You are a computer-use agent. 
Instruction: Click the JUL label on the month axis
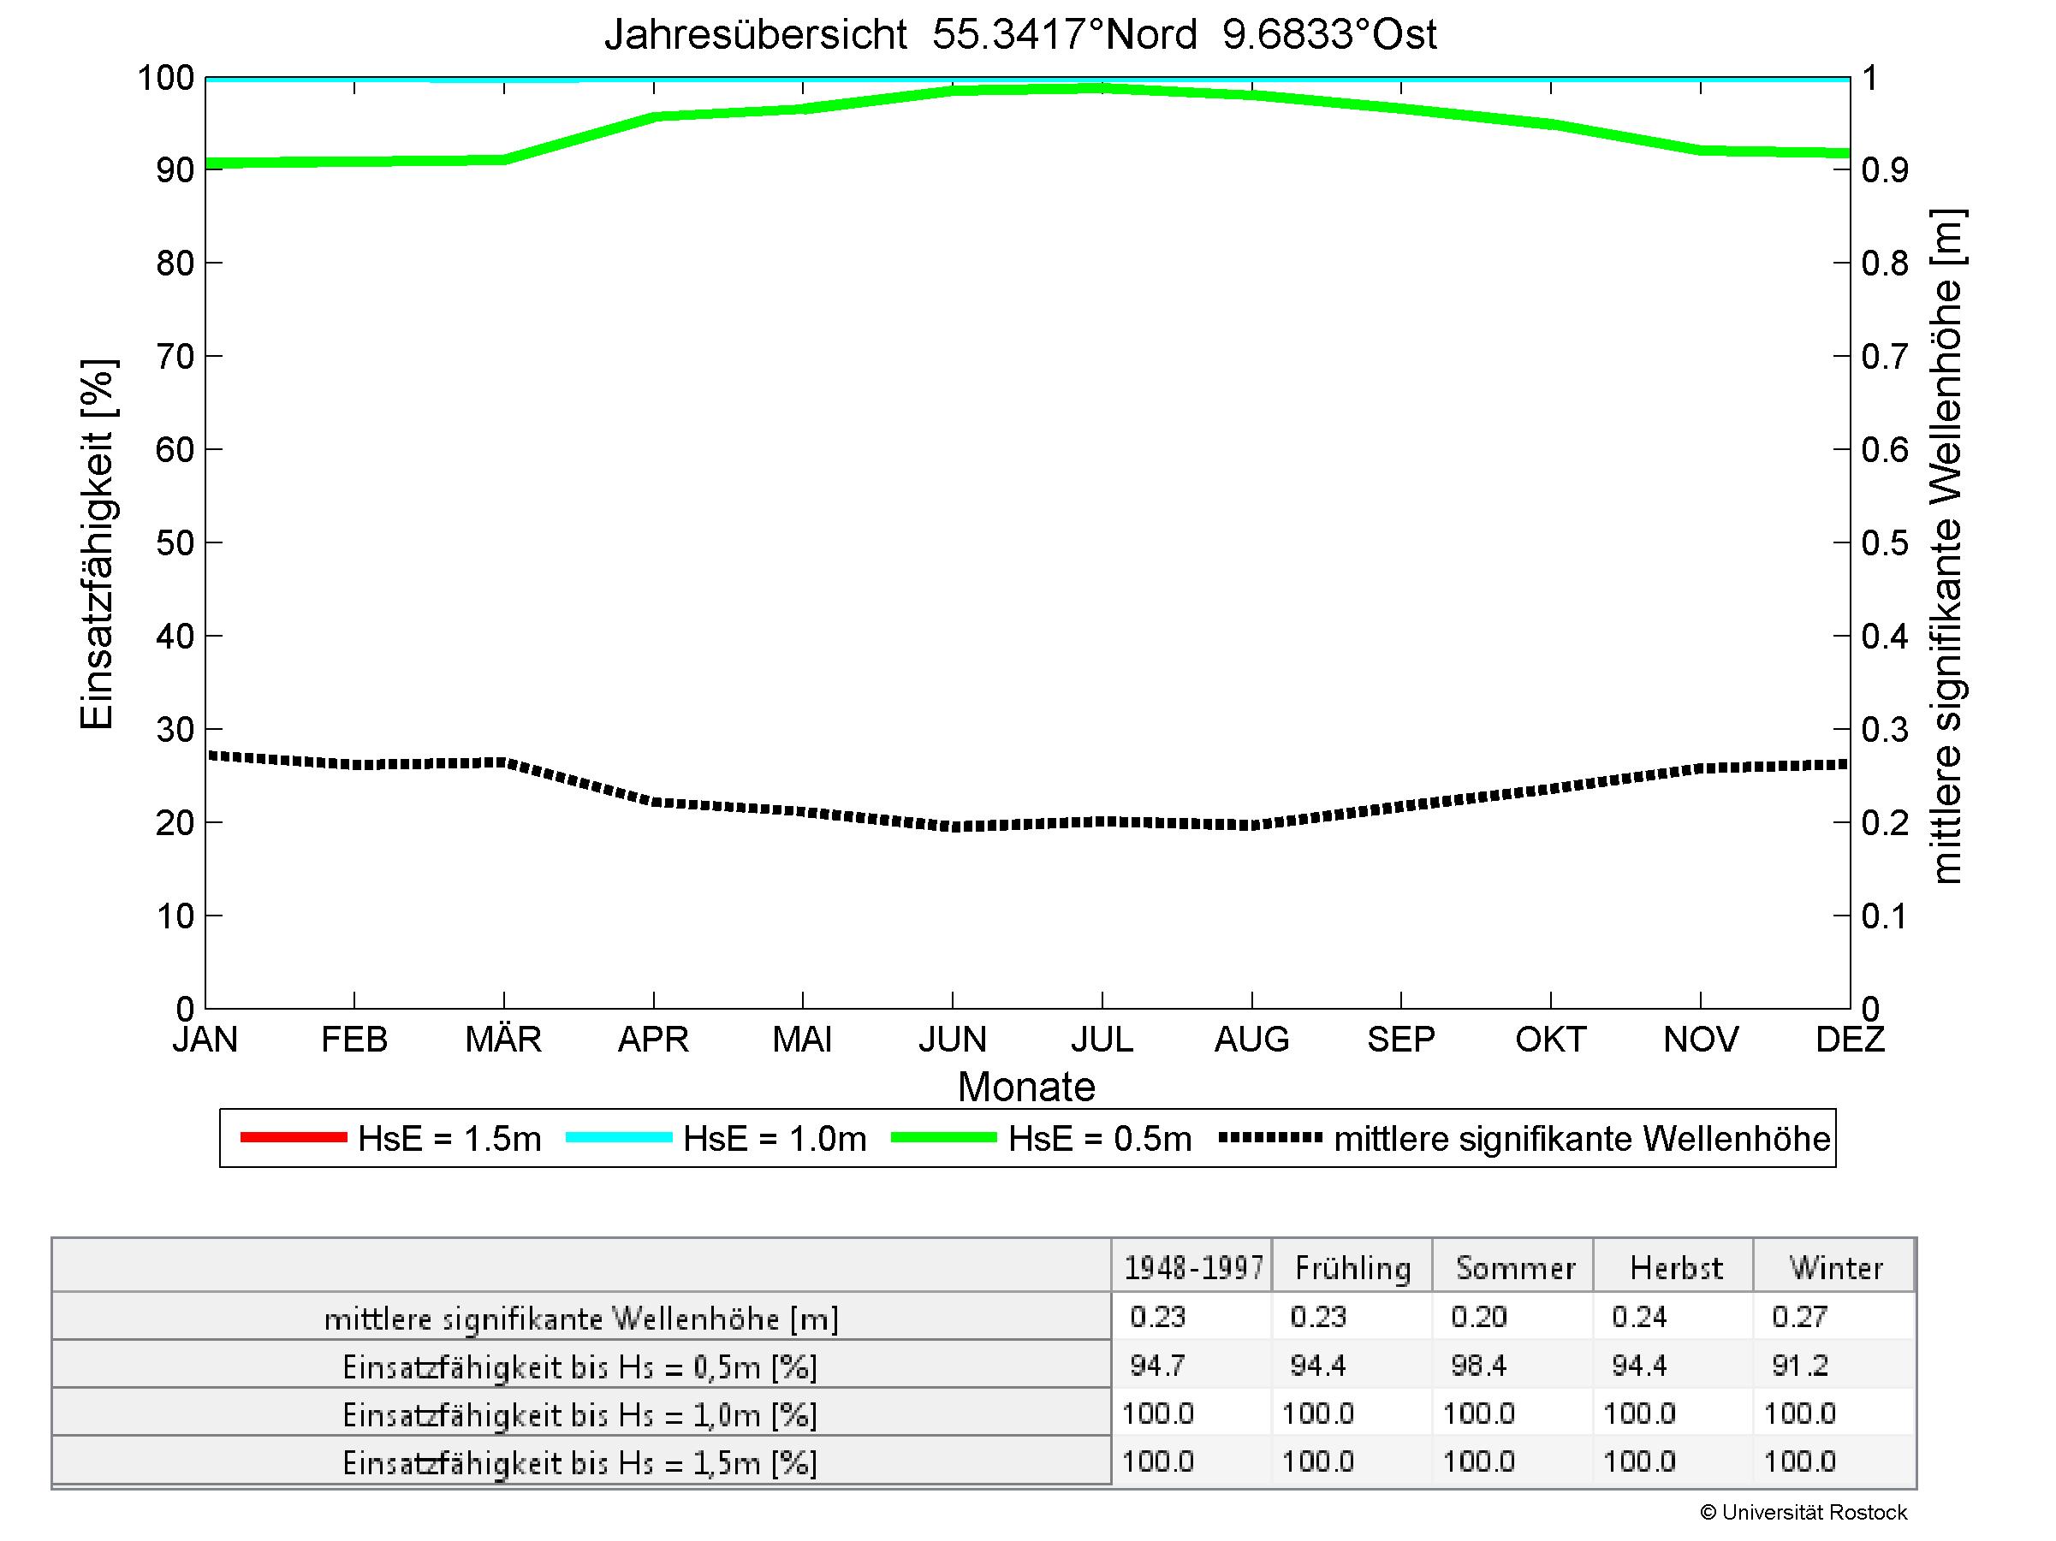click(1102, 1039)
